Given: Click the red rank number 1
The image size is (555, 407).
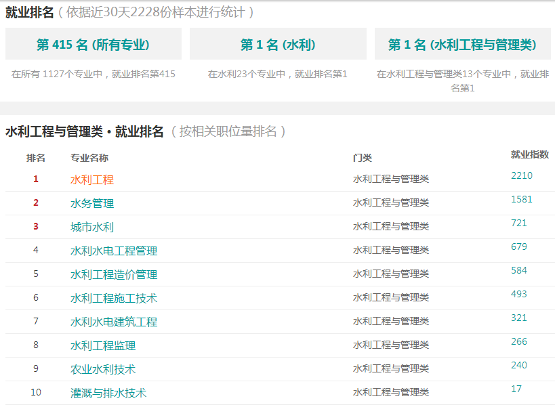Looking at the screenshot, I should coord(36,179).
